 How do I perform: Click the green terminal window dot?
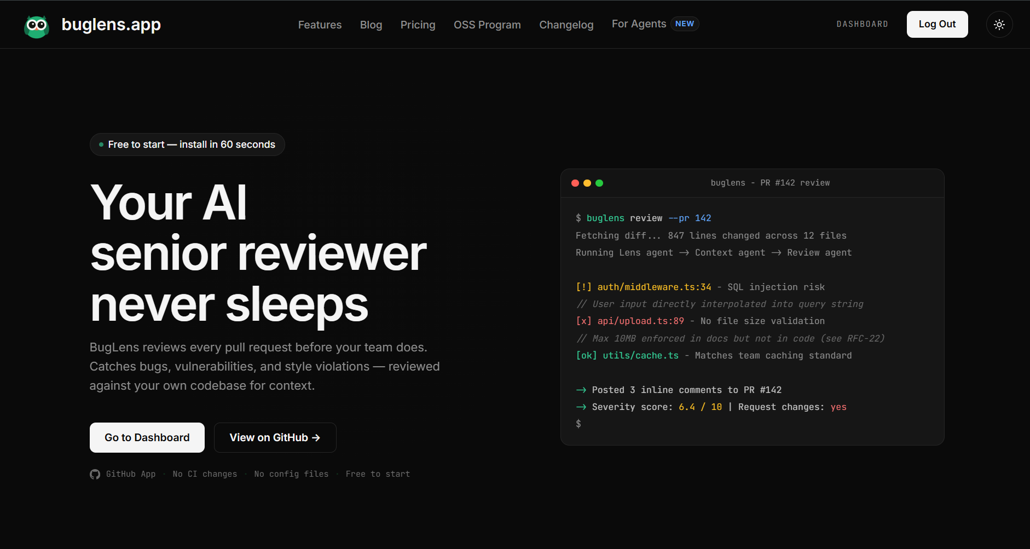[x=599, y=183]
